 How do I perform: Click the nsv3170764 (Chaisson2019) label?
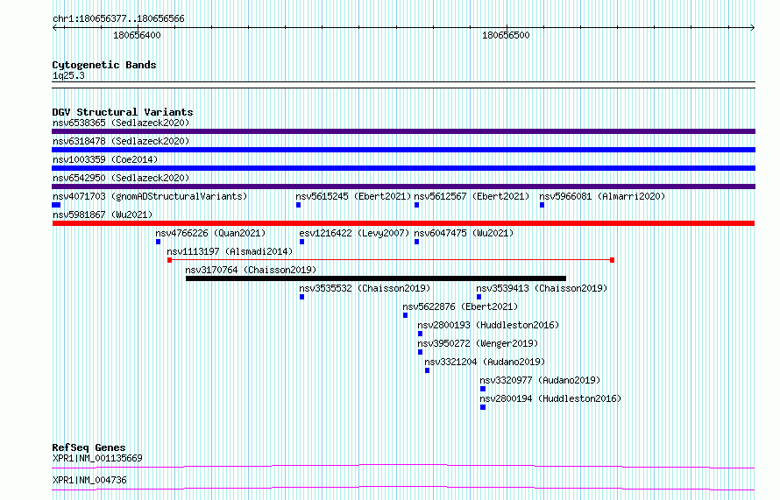pos(252,270)
